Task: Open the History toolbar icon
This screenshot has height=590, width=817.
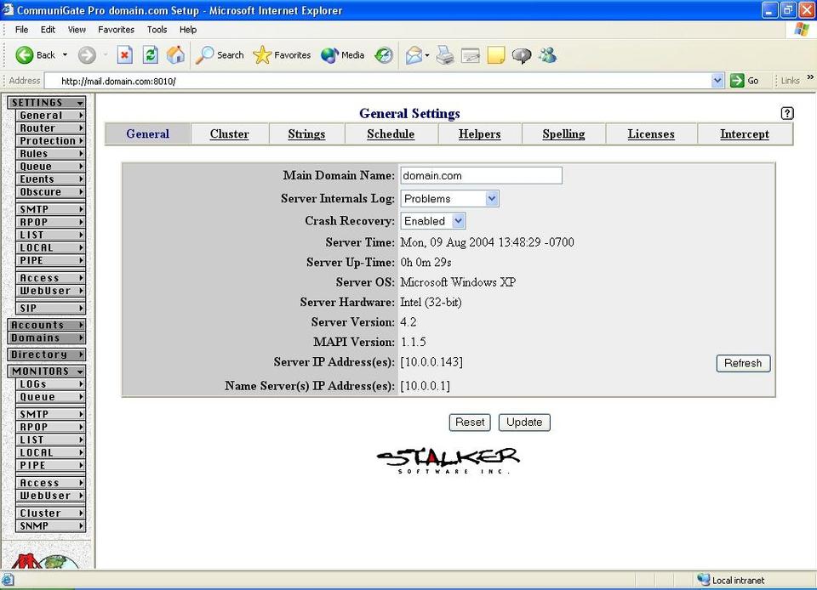Action: 384,55
